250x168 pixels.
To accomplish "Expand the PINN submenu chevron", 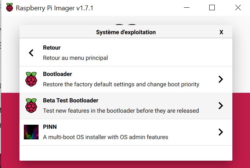I will coord(221,132).
